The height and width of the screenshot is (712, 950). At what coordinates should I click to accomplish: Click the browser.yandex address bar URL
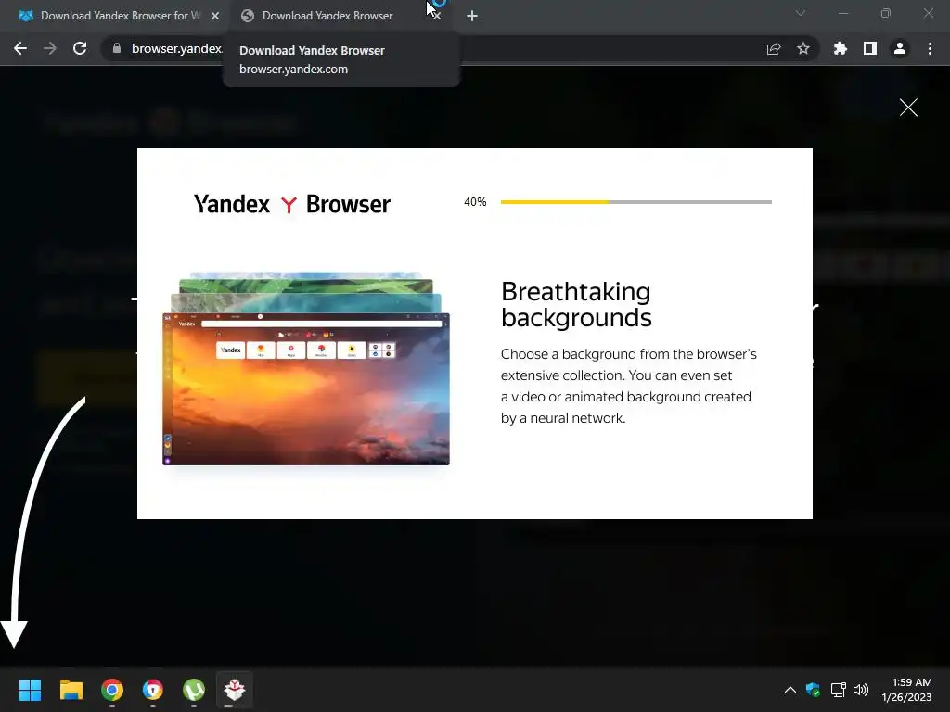click(x=177, y=48)
